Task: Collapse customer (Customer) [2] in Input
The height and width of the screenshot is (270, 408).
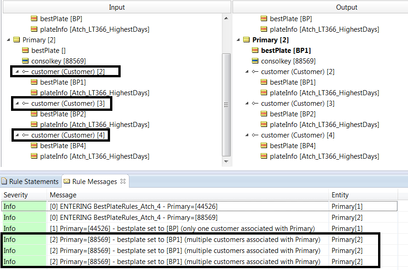Action: coord(17,71)
